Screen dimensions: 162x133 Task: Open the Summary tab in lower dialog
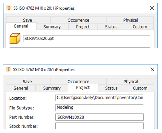[x=52, y=88]
